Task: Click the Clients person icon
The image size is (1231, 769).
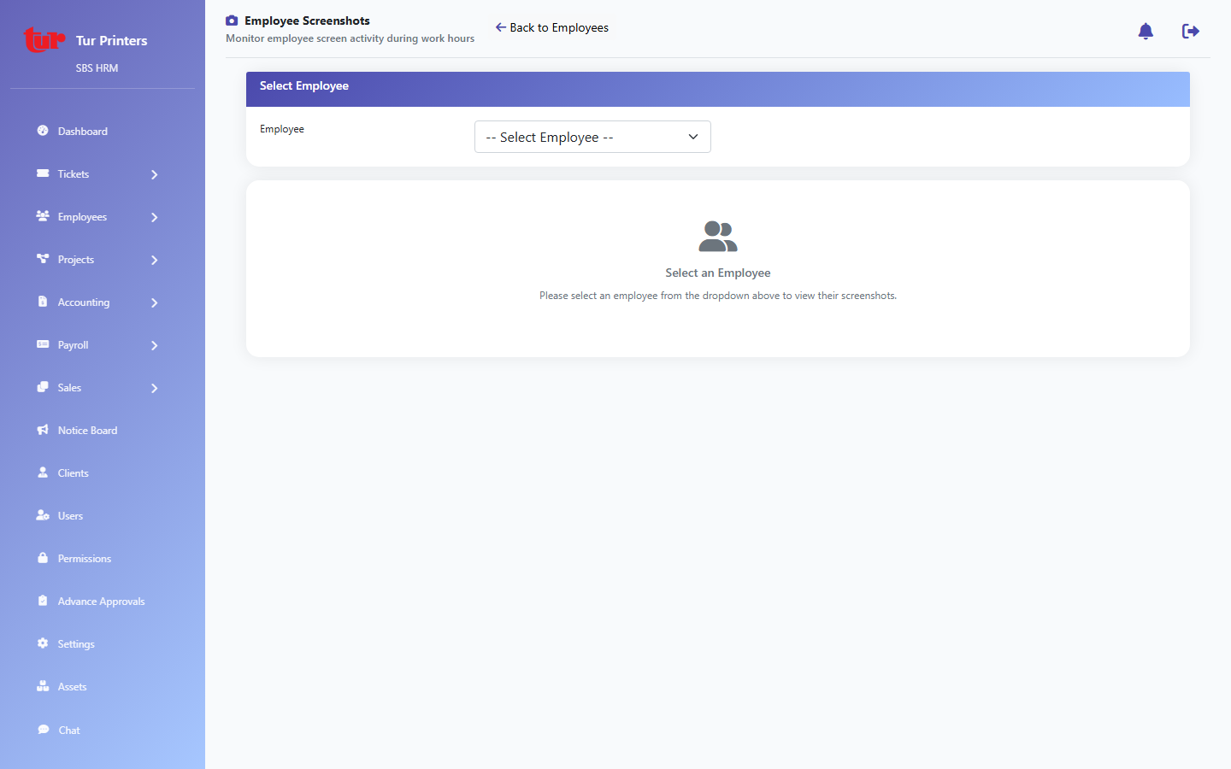Action: 42,473
